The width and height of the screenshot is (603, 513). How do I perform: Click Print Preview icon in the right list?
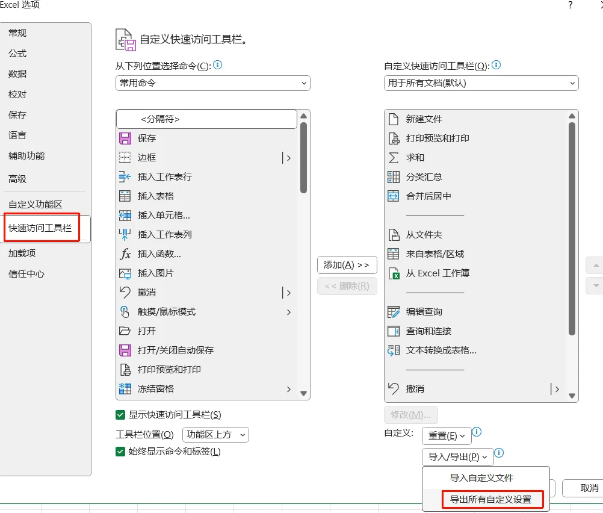click(x=394, y=138)
